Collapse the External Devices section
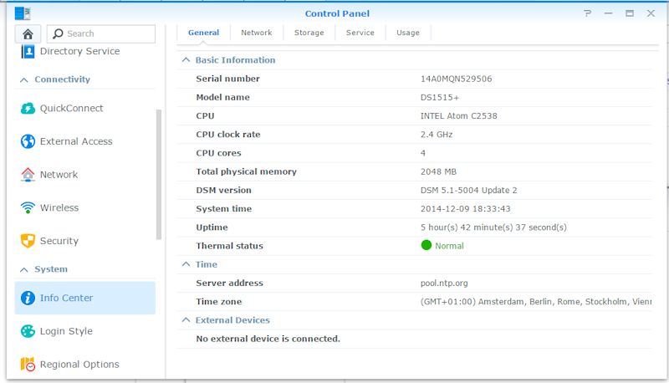Screen dimensions: 669x383 [x=186, y=320]
